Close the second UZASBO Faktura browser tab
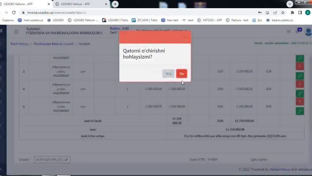Image resolution: width=312 pixels, height=176 pixels. [x=106, y=4]
